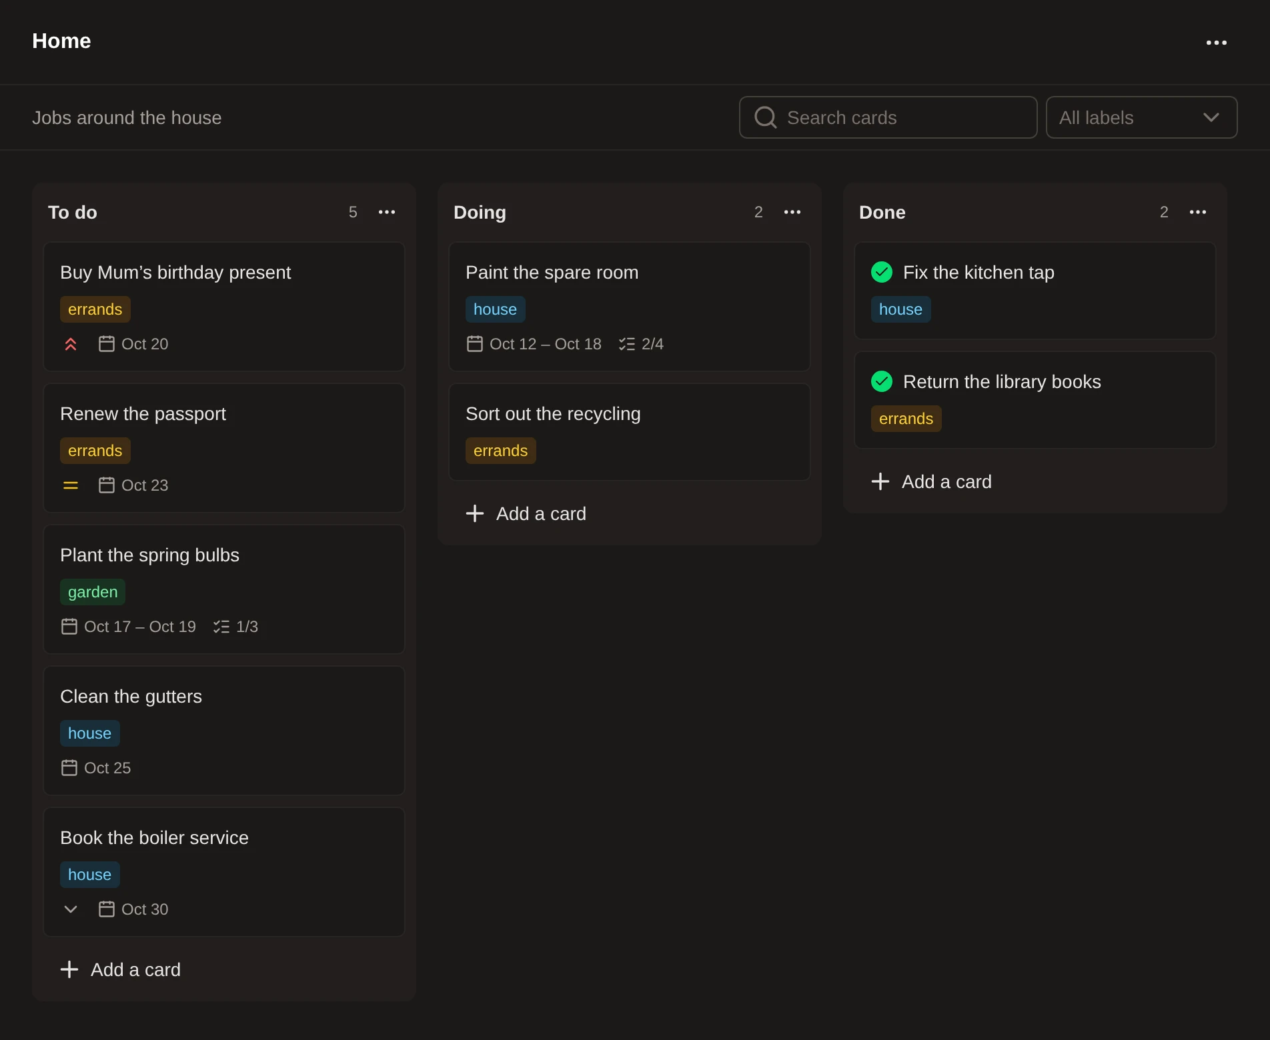Screen dimensions: 1270x1040
Task: Open the Doing column options menu
Action: (x=792, y=212)
